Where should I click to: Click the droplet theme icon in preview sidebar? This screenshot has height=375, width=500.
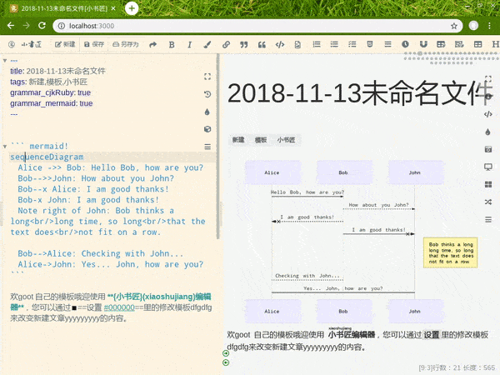click(487, 132)
